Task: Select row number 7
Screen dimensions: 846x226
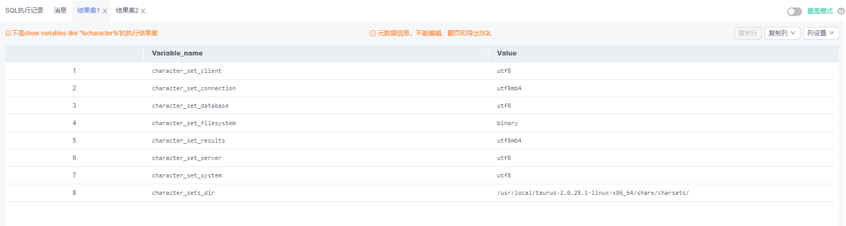Action: tap(74, 175)
